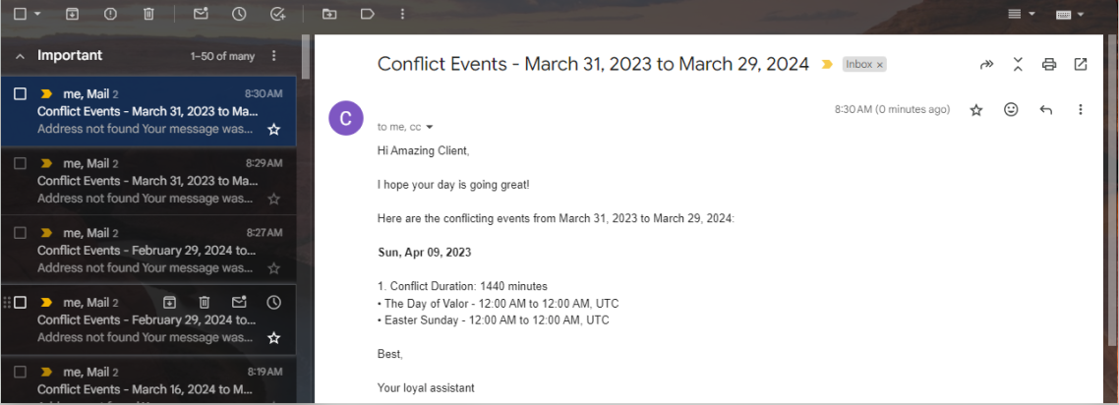Click the Move to folder icon
Viewport: 1119px width, 405px height.
(x=329, y=14)
